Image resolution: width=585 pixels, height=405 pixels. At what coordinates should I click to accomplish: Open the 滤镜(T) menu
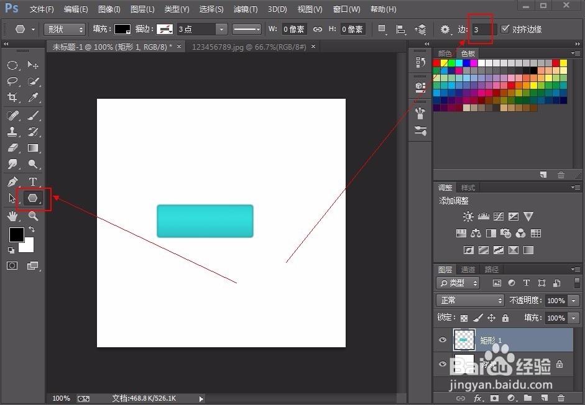point(245,9)
